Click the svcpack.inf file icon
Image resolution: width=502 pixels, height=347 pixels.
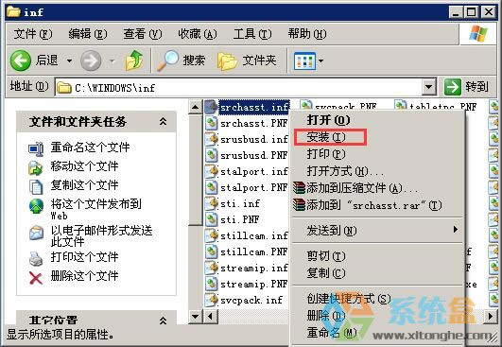(212, 300)
